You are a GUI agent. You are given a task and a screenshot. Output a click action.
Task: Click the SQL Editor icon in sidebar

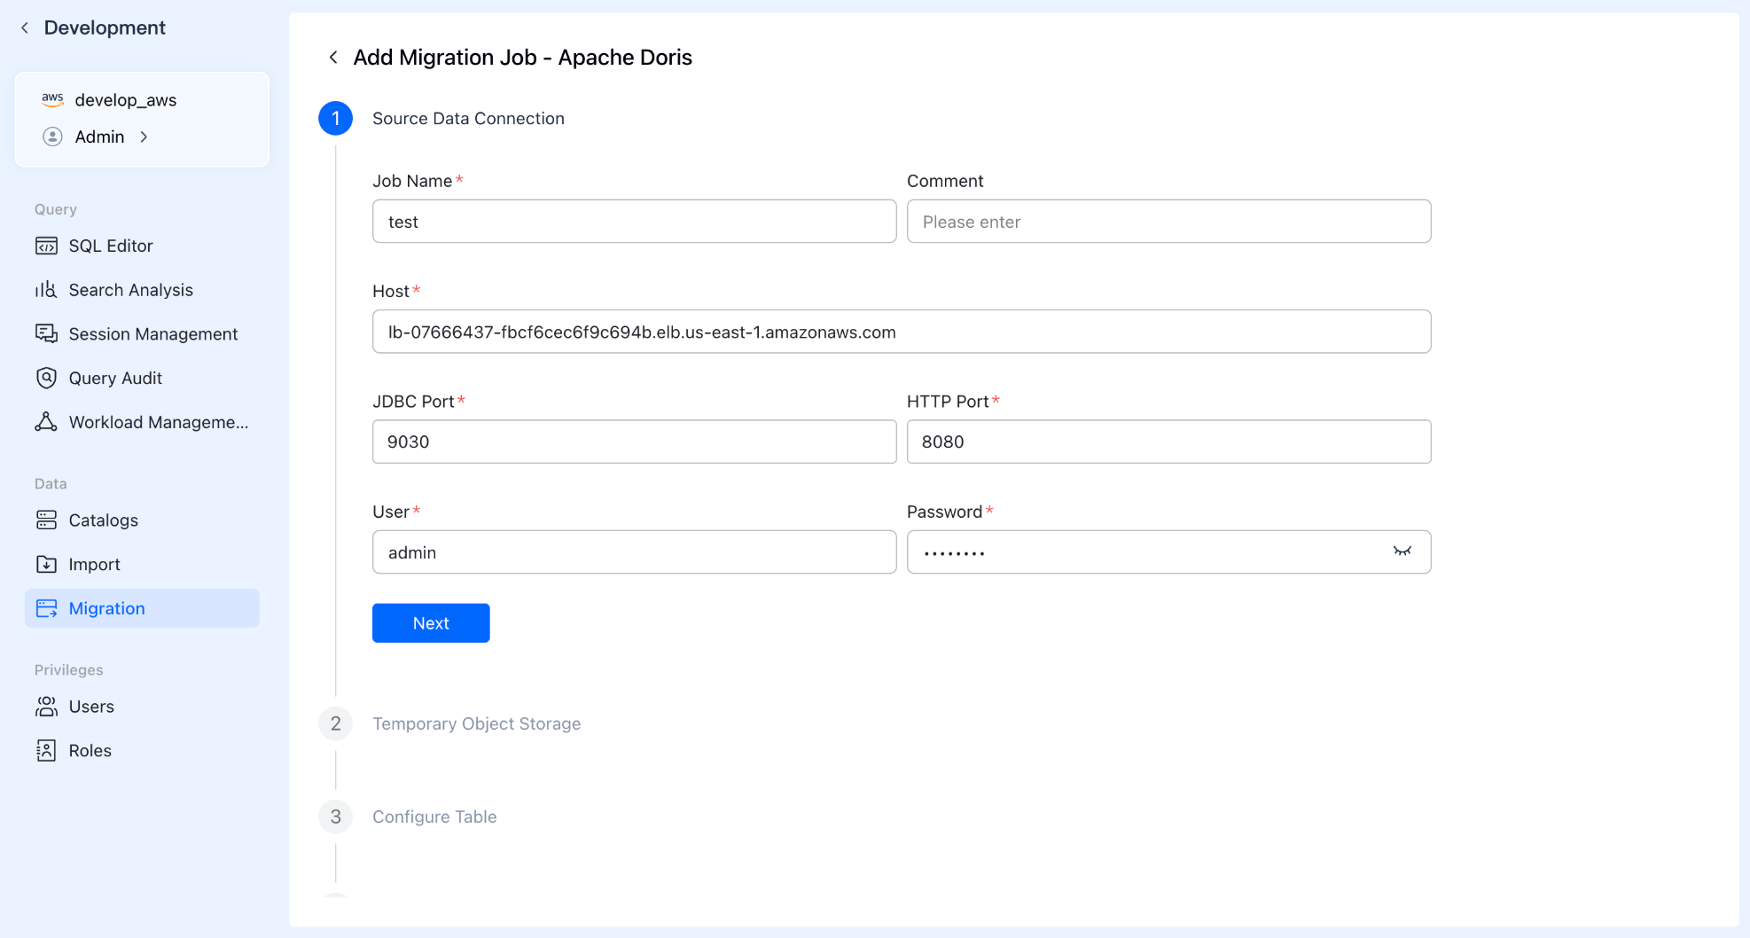click(46, 246)
